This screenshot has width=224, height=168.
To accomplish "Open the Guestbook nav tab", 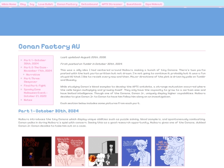I will [x=134, y=4].
